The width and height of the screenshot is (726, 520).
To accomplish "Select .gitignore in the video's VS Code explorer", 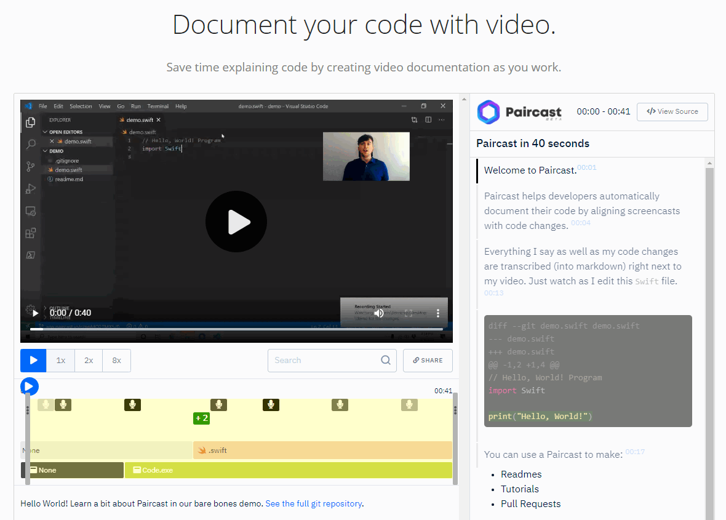I will [x=67, y=161].
